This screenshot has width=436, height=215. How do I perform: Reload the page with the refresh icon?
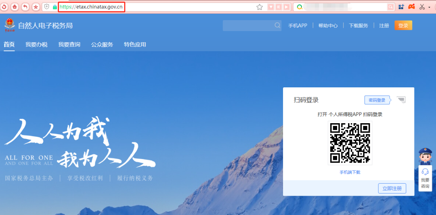point(4,7)
